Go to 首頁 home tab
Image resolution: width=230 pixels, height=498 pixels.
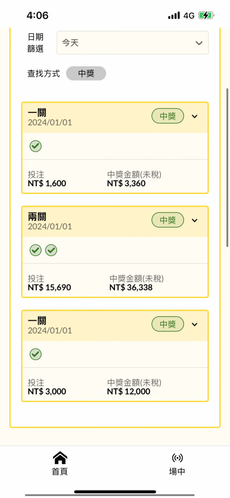(x=60, y=464)
